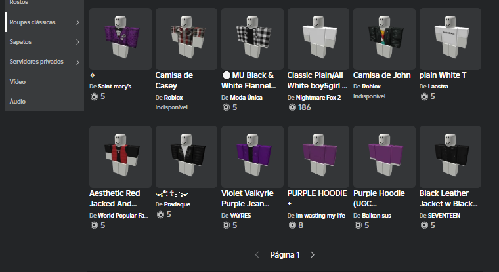Expand the Servidores privados category
Viewport: 499px width, 272px height.
click(x=77, y=62)
